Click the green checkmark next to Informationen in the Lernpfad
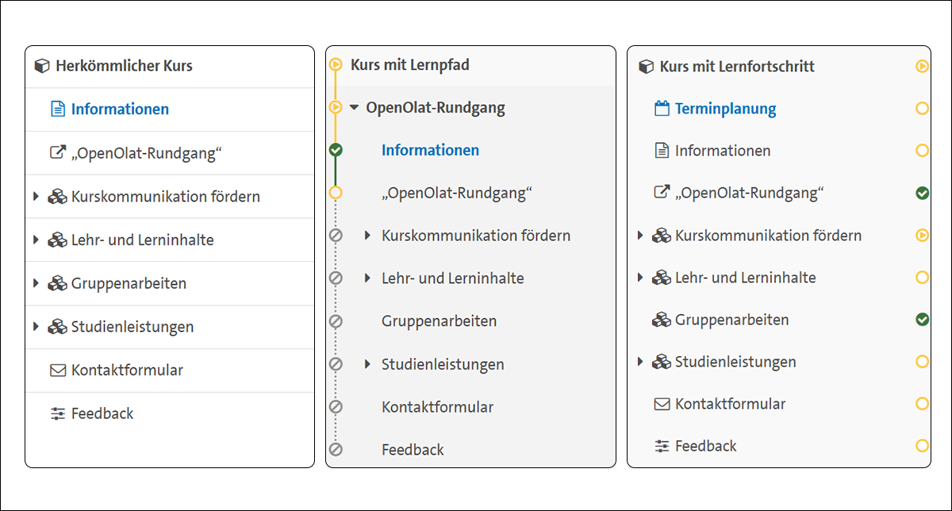Image resolution: width=952 pixels, height=511 pixels. click(x=336, y=150)
